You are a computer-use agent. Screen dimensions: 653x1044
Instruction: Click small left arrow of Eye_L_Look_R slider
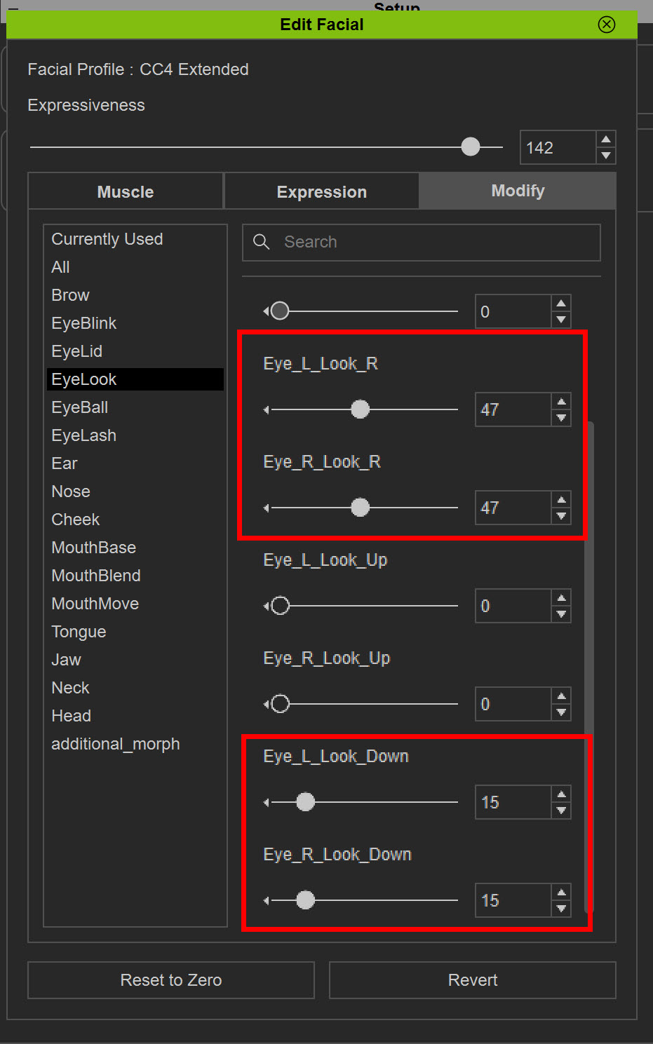click(267, 409)
